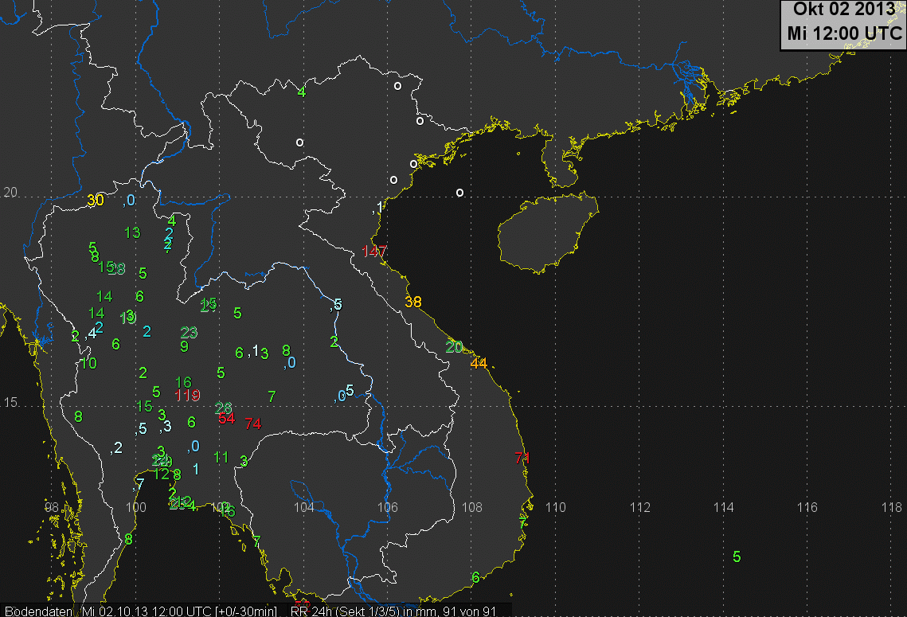Image resolution: width=907 pixels, height=617 pixels.
Task: Click the red 147 rainfall value
Action: (374, 252)
